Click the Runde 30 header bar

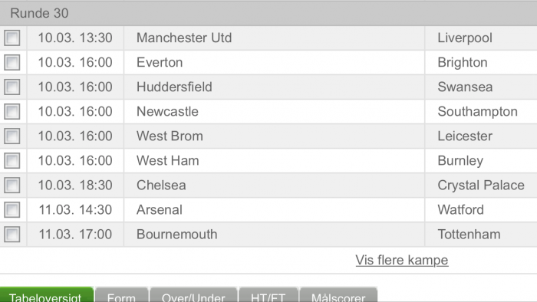pos(268,13)
